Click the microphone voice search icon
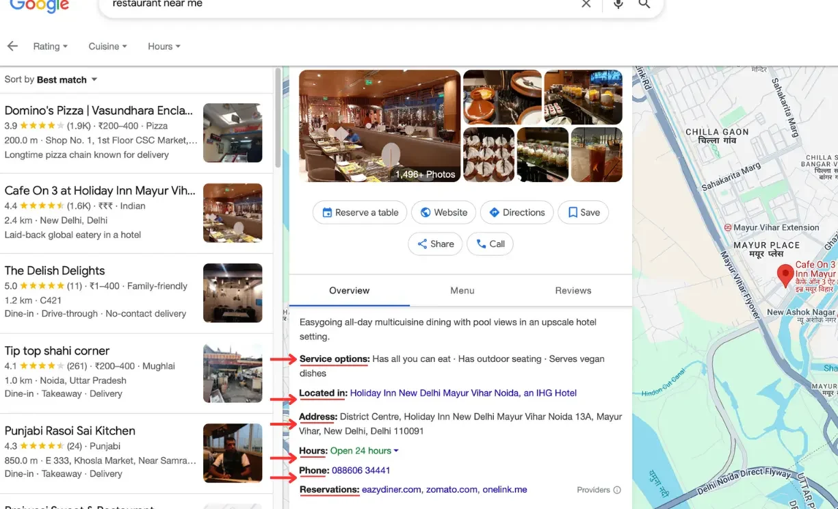The height and width of the screenshot is (509, 838). 618,4
